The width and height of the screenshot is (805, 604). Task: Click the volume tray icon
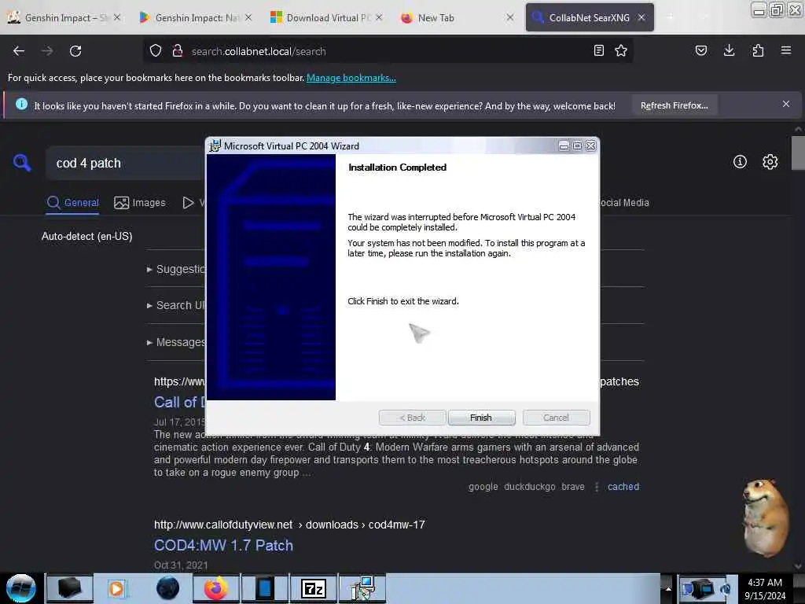click(725, 589)
